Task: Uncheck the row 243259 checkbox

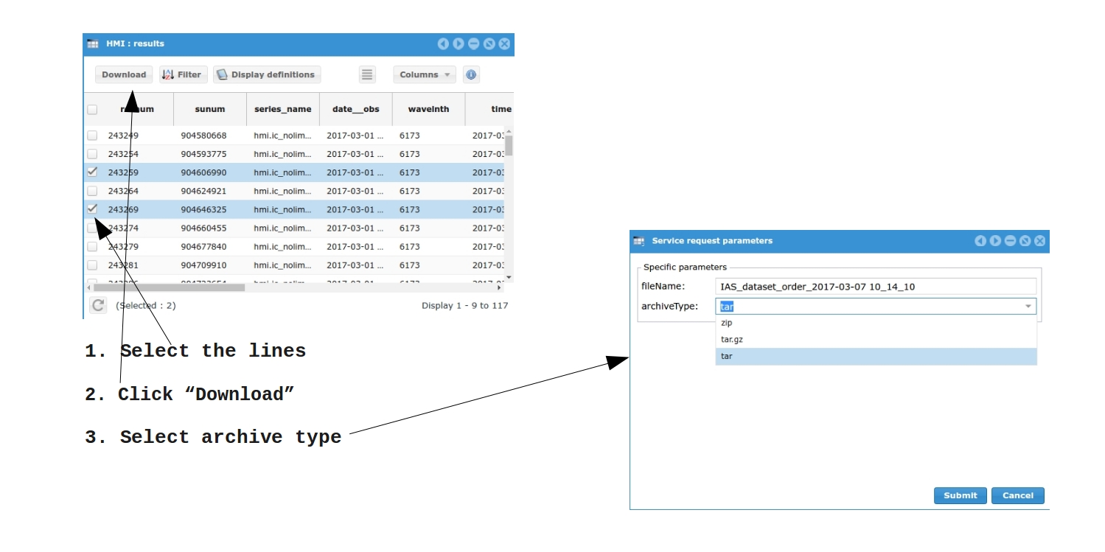Action: pyautogui.click(x=92, y=172)
